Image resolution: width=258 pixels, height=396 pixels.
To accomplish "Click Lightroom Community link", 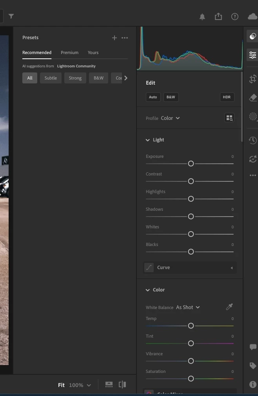I will 76,66.
